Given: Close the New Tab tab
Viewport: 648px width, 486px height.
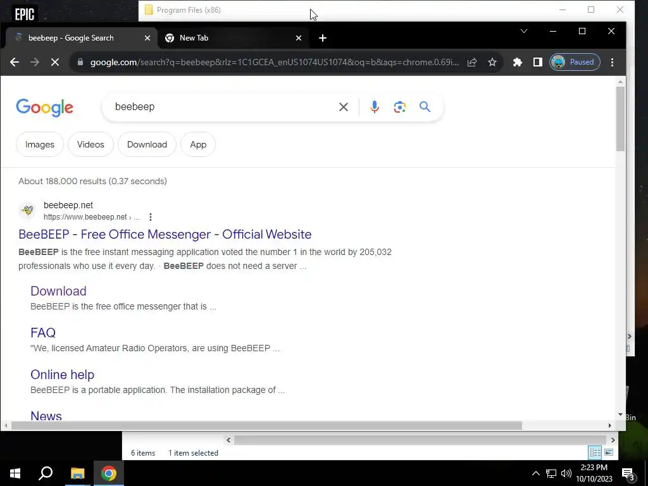Looking at the screenshot, I should 299,38.
